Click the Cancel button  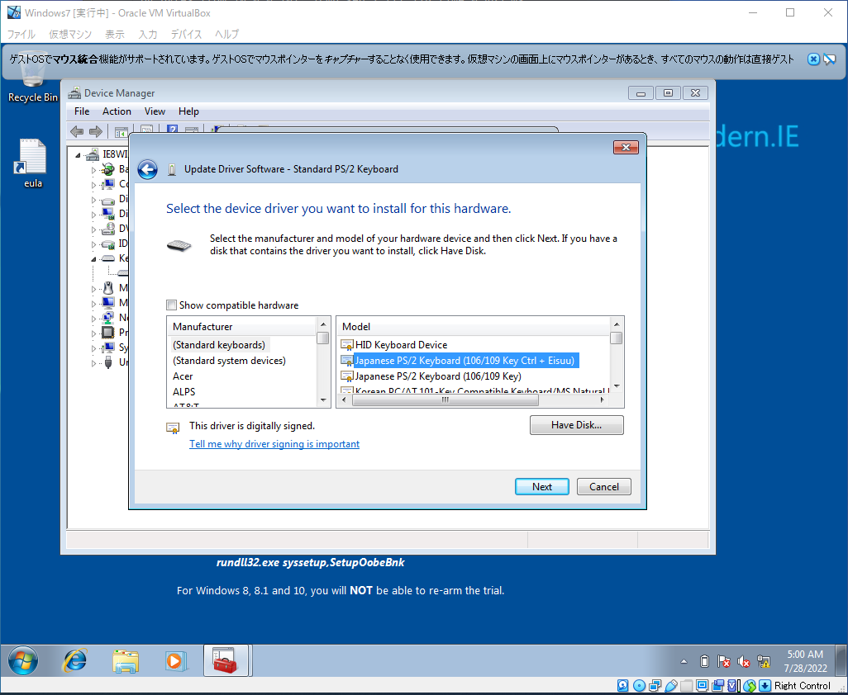coord(603,486)
